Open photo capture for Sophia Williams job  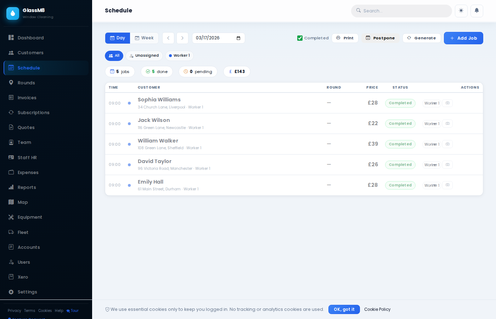447,103
